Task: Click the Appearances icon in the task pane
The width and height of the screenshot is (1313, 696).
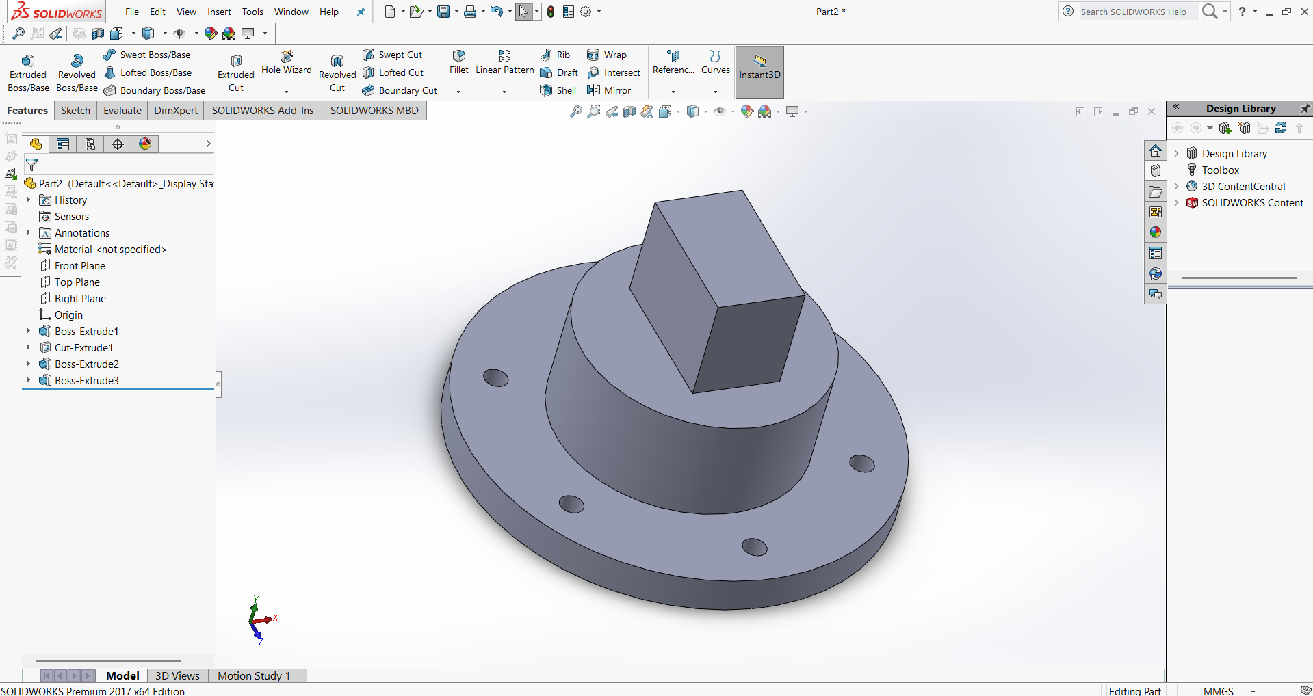Action: coord(1156,232)
